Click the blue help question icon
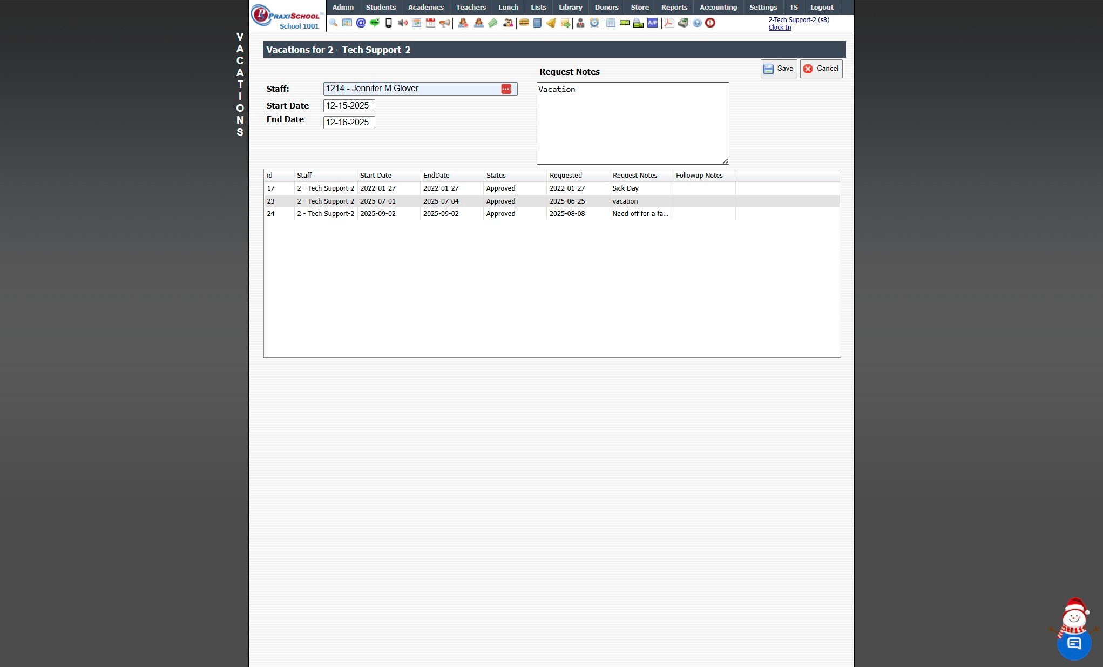Screen dimensions: 1103x667 [x=697, y=23]
